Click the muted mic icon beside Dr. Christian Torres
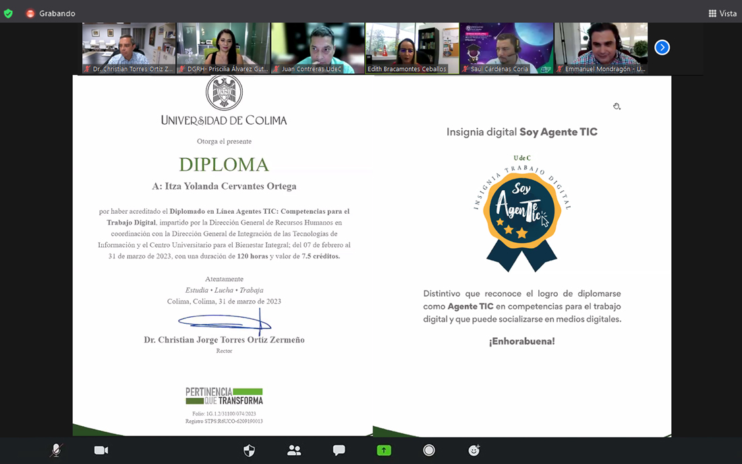742x464 pixels. 87,69
